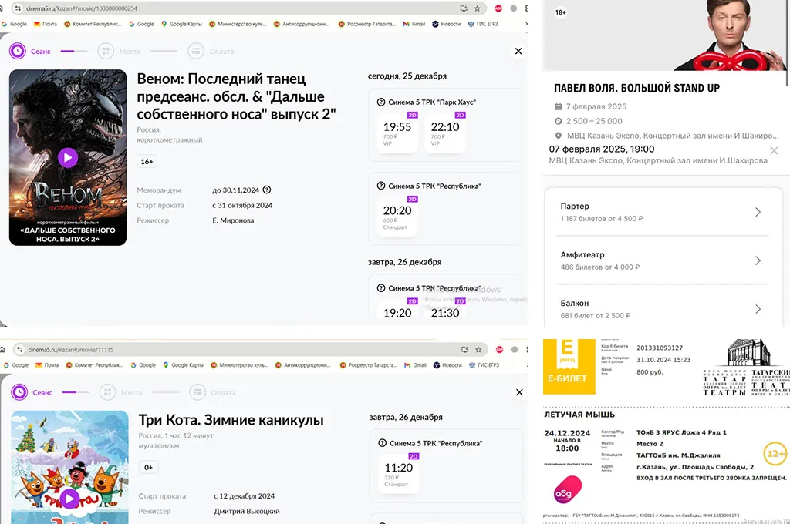The height and width of the screenshot is (524, 790).
Task: Click site info icon in Веном address bar
Action: [19, 8]
